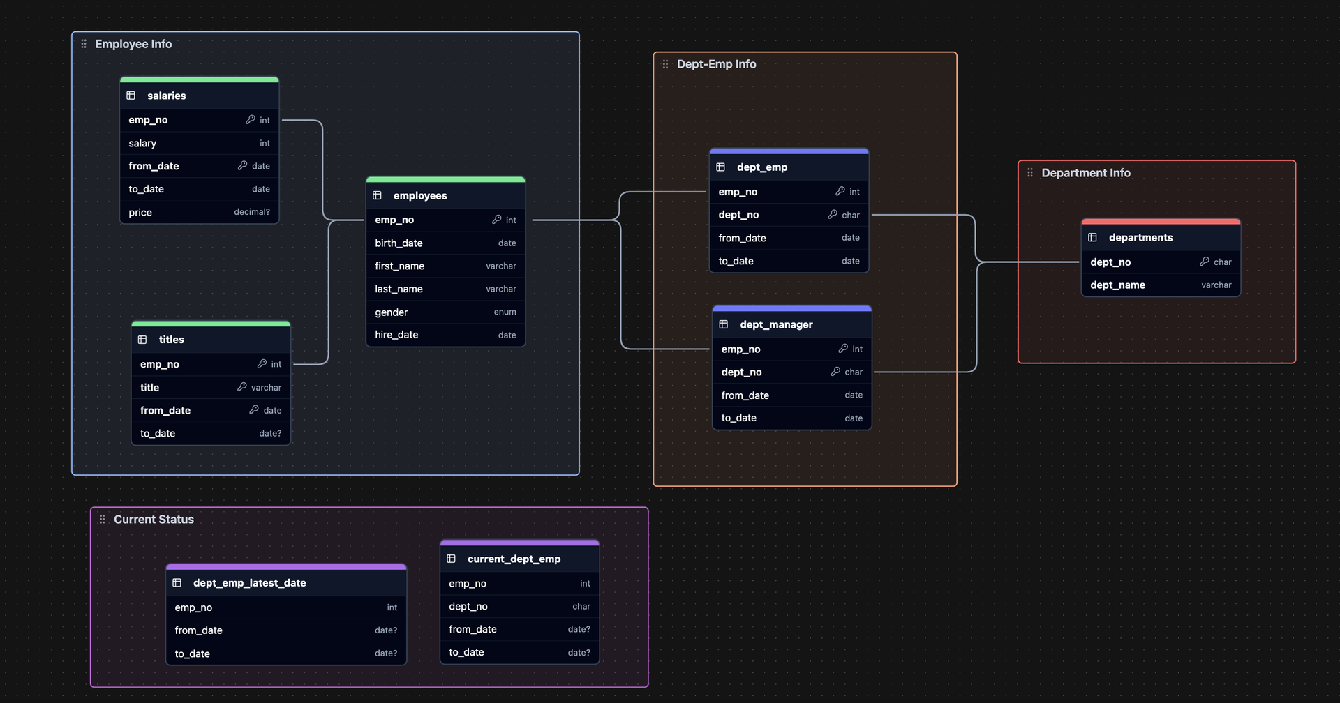Select the last_name field in employees

[445, 289]
